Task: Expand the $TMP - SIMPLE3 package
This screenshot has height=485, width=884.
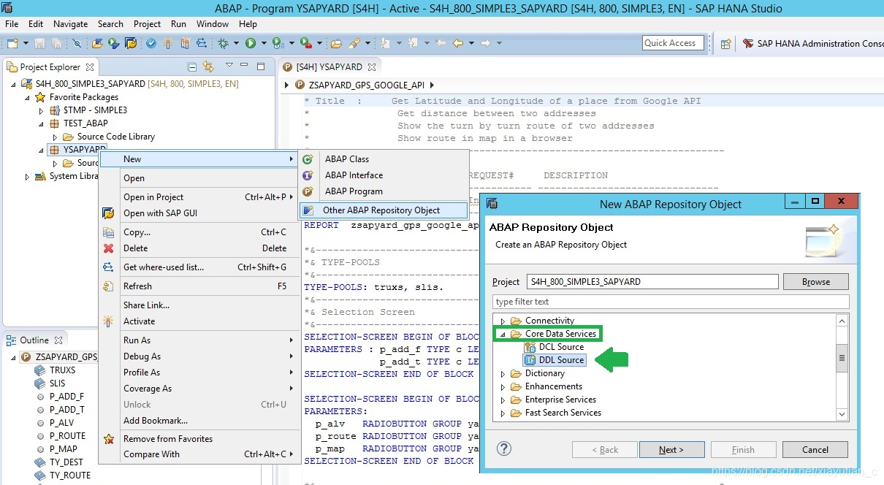Action: pos(41,110)
